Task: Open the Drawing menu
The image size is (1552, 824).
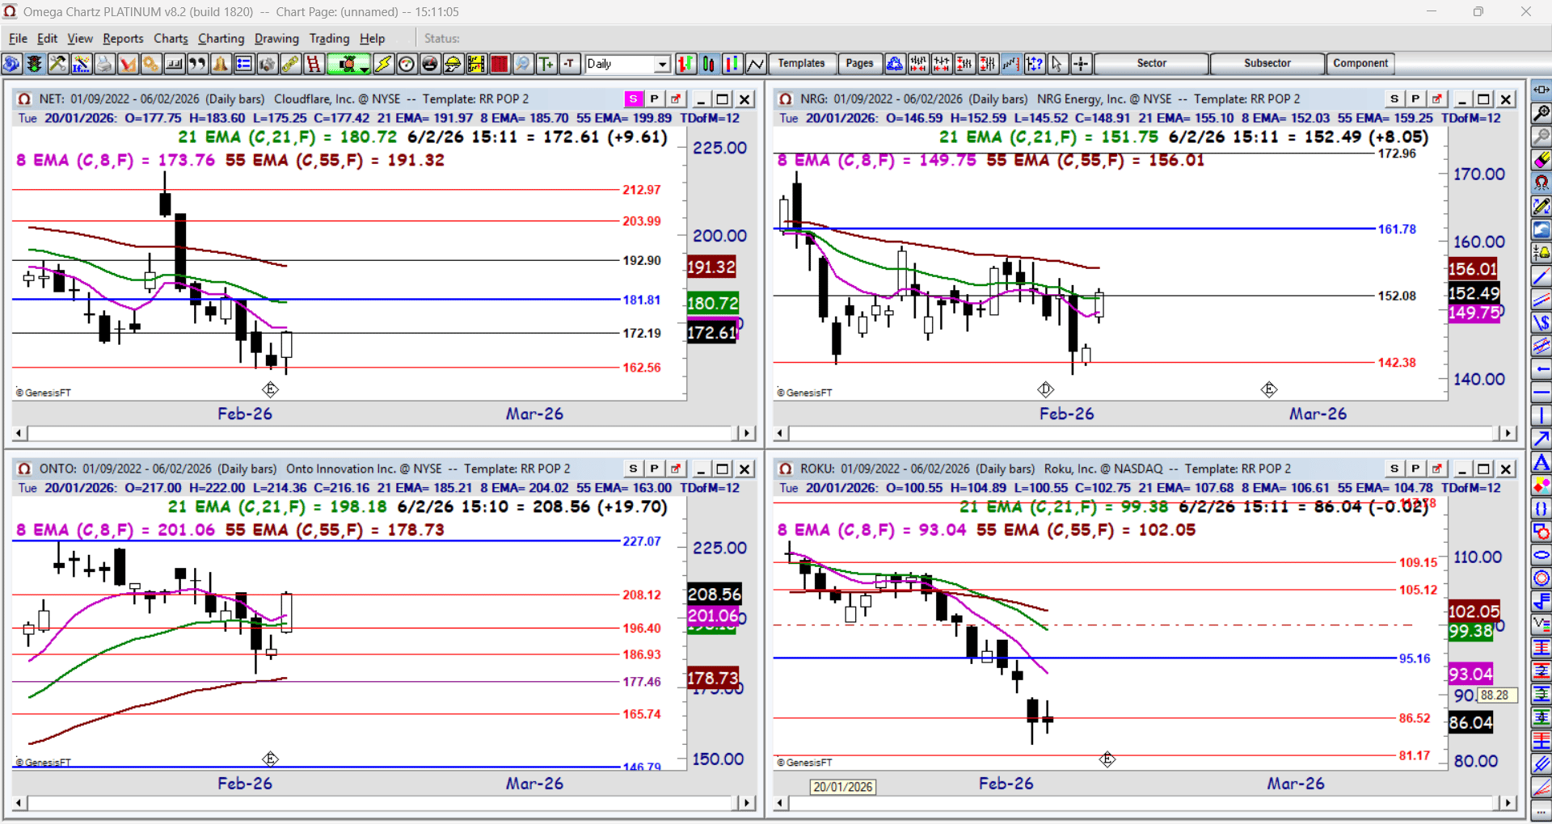Action: click(276, 38)
